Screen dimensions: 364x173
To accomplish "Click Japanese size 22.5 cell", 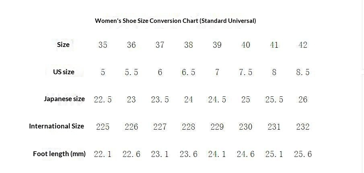I will tap(103, 100).
